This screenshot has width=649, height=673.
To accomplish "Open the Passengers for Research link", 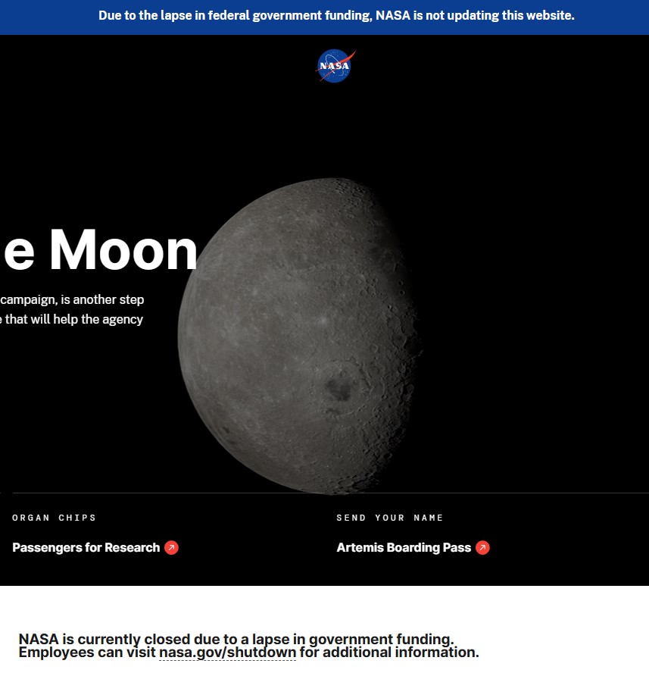I will (x=86, y=547).
